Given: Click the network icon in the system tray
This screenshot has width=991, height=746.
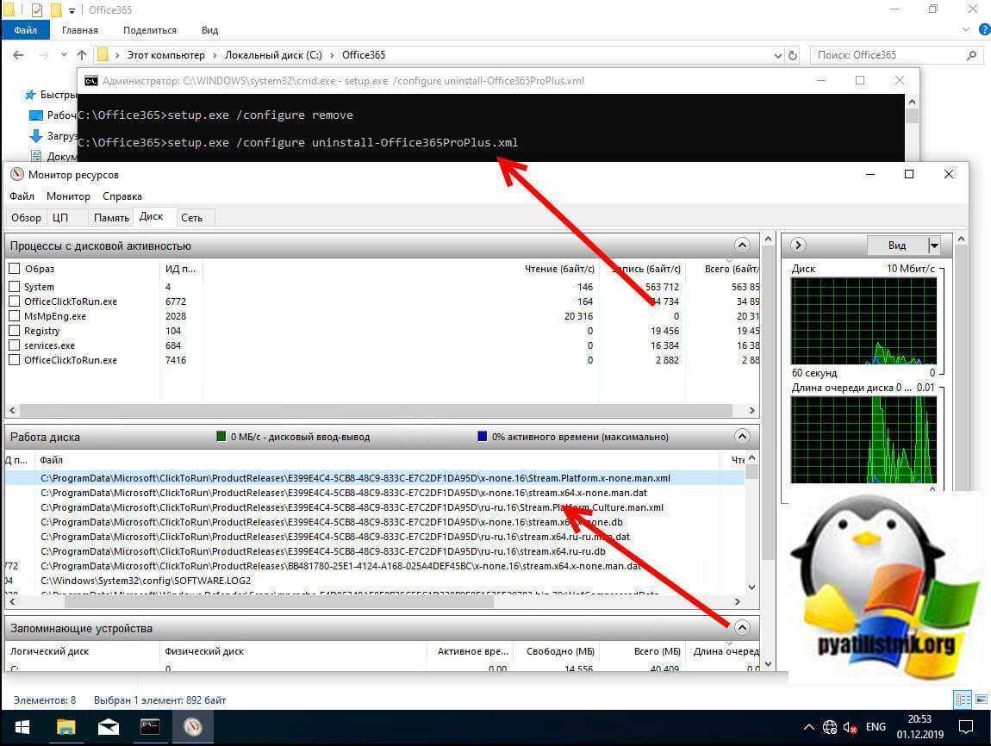Looking at the screenshot, I should coord(830,726).
